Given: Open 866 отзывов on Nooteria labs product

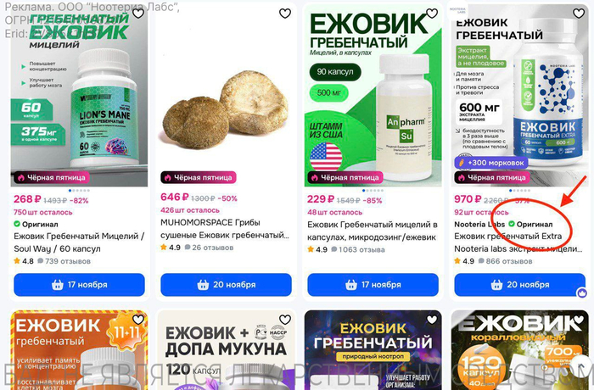Looking at the screenshot, I should (x=505, y=261).
